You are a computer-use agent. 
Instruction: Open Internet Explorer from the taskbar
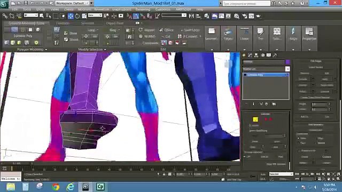tap(71, 187)
